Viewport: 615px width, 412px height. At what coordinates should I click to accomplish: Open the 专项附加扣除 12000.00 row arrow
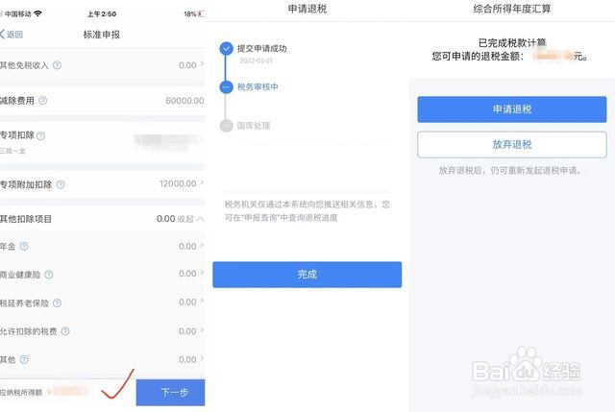[x=202, y=182]
